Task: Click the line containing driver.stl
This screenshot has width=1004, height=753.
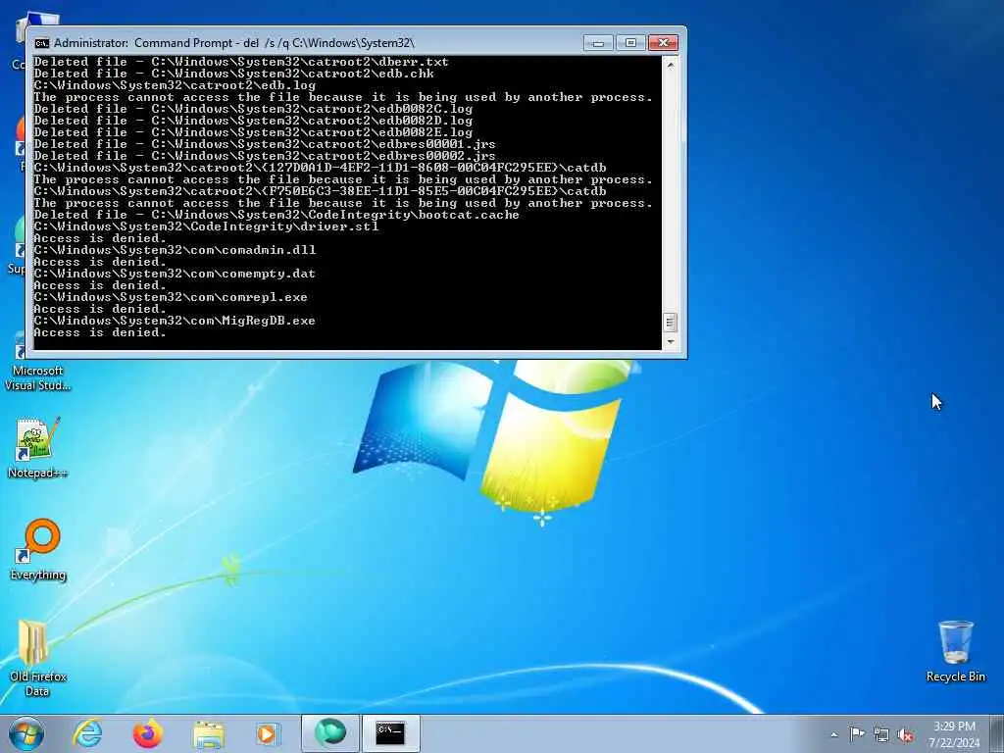Action: (206, 226)
